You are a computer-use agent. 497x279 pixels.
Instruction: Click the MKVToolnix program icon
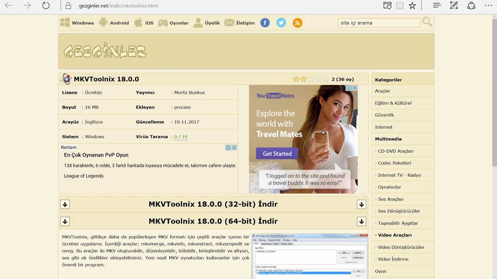pyautogui.click(x=66, y=79)
